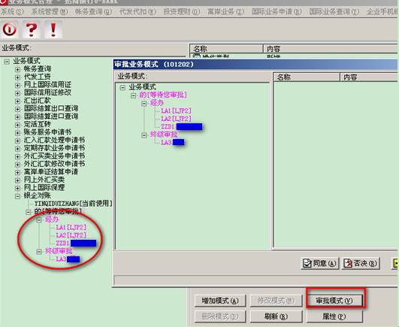The width and height of the screenshot is (399, 327).
Task: Open the 属性(P) properties button
Action: click(x=334, y=316)
